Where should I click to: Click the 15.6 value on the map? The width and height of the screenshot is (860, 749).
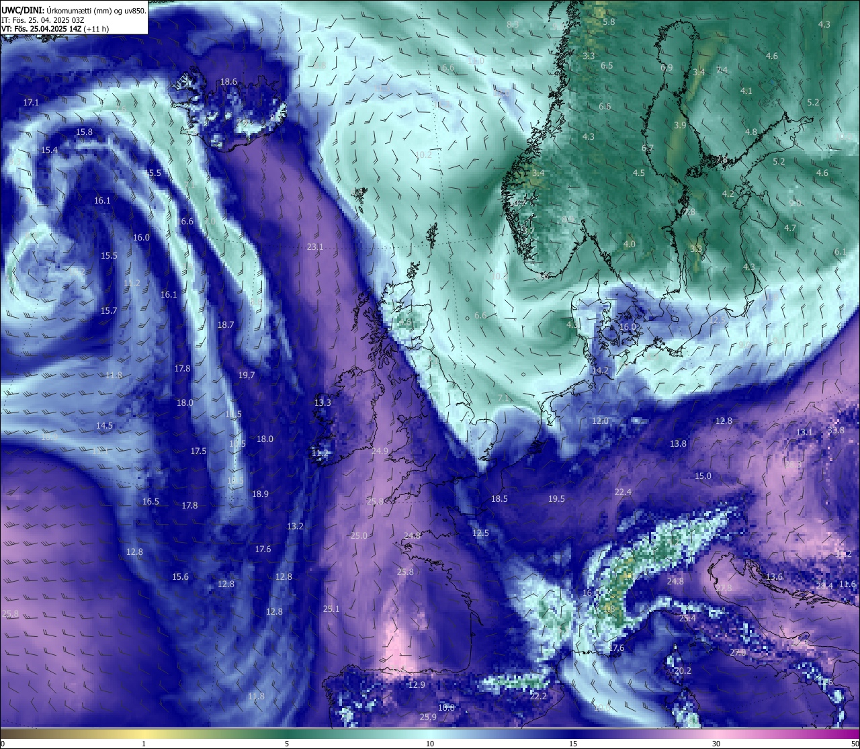(x=180, y=577)
